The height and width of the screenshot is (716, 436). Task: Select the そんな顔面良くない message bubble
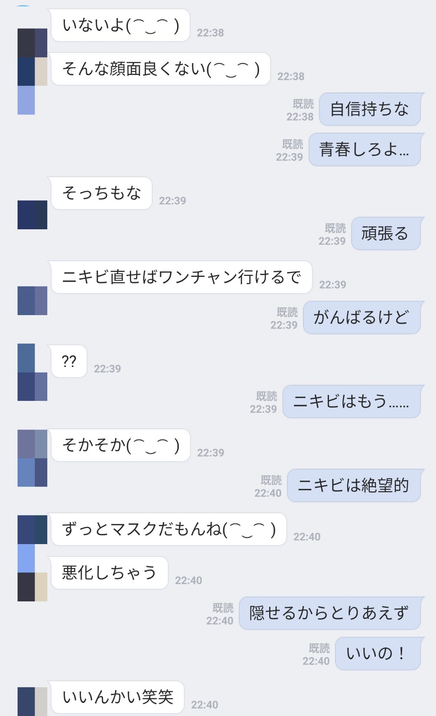coord(161,69)
